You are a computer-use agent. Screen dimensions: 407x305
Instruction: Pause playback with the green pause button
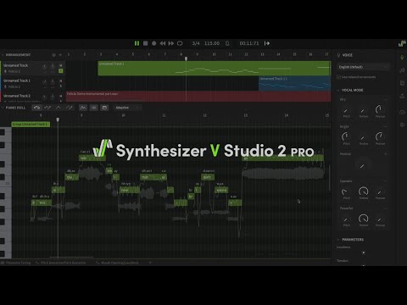(137, 43)
